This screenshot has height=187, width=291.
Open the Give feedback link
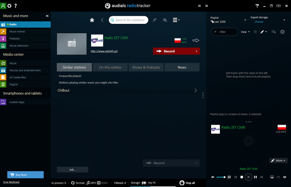11,182
